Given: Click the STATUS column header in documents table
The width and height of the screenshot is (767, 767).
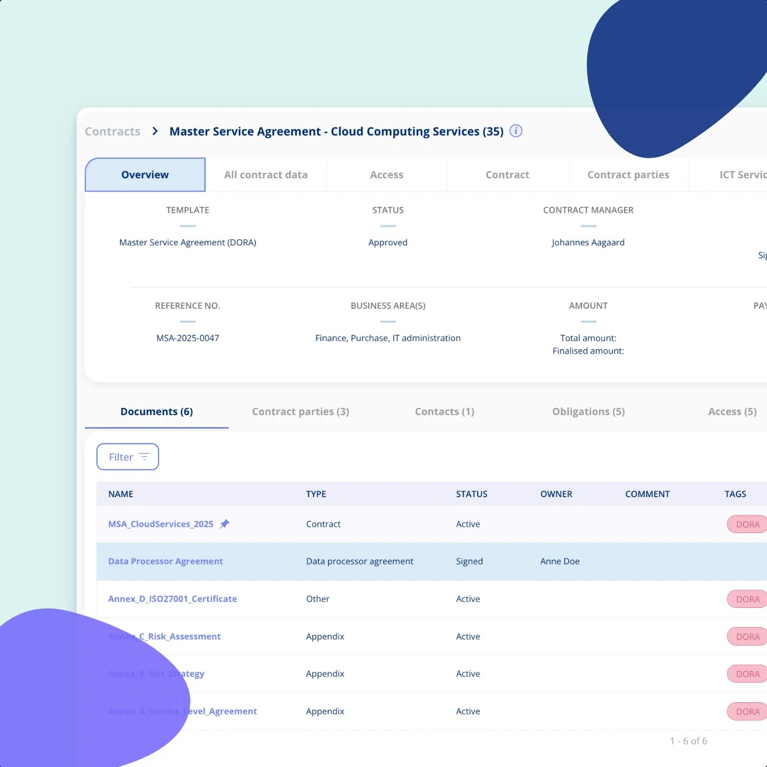Looking at the screenshot, I should tap(472, 494).
